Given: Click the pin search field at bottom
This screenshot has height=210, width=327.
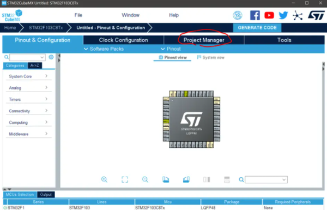Looking at the screenshot, I should [x=266, y=179].
